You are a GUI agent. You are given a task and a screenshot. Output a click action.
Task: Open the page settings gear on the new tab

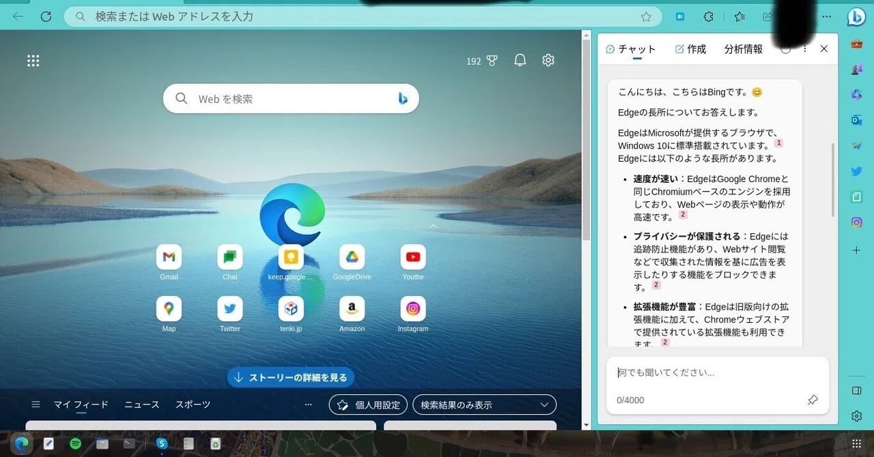pyautogui.click(x=548, y=61)
